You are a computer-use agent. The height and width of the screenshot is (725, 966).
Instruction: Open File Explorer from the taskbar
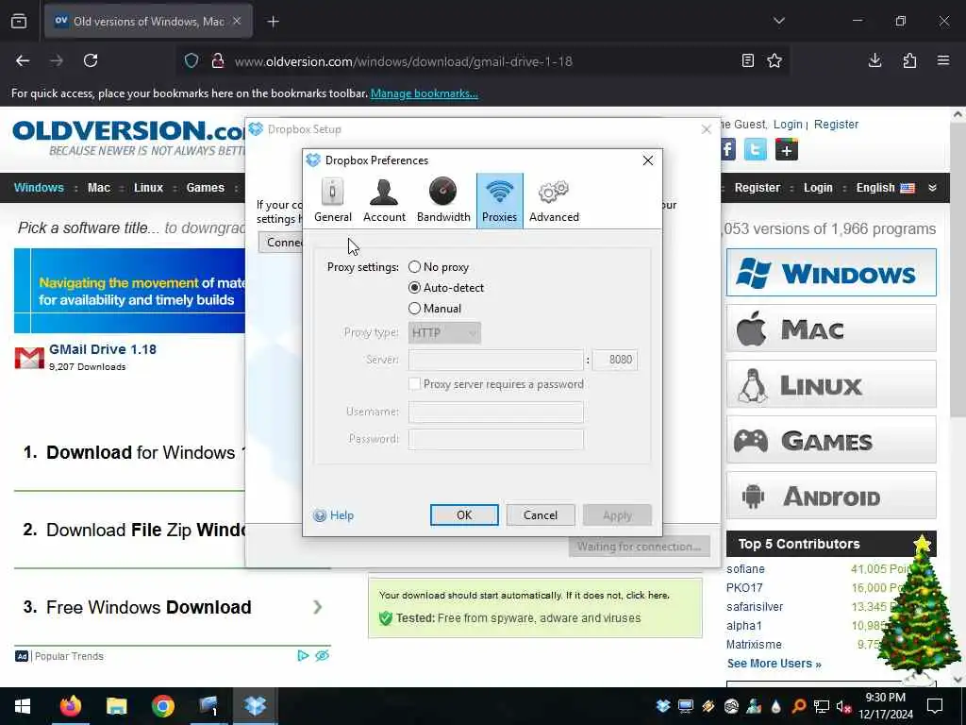(x=116, y=706)
